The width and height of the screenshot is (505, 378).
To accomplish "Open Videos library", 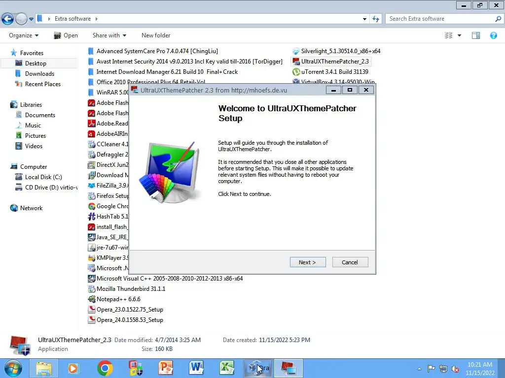I will (x=34, y=146).
